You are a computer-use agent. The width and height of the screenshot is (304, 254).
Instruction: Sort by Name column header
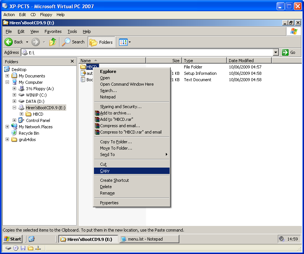click(x=112, y=61)
